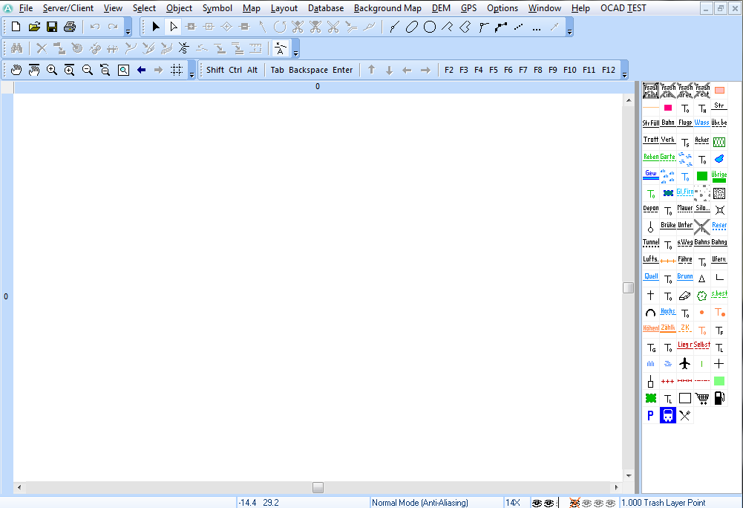743x508 pixels.
Task: Expand the standard toolbar options arrow
Action: pos(128,31)
